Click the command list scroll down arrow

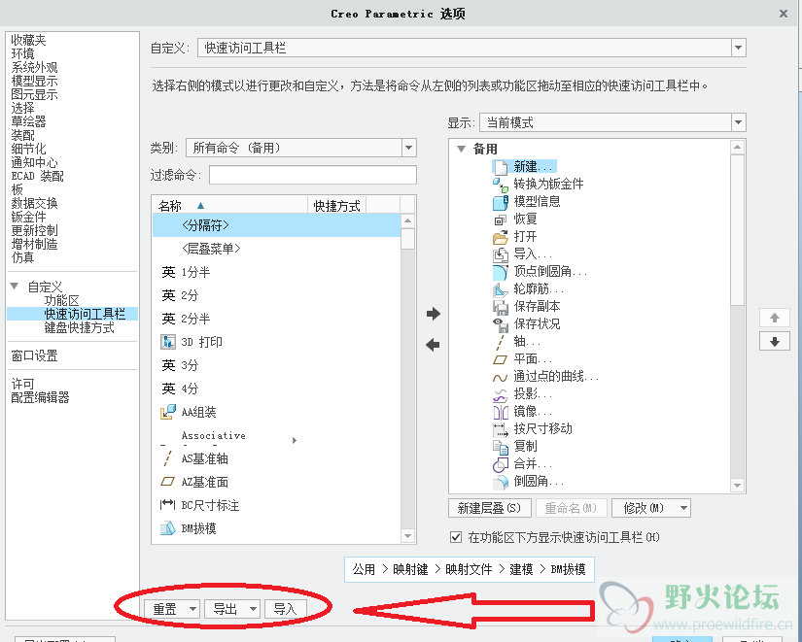(407, 536)
